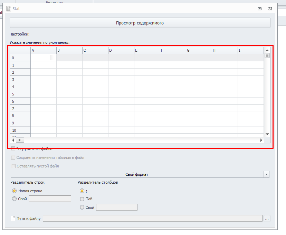
Task: Select column header D
Action: tap(121, 50)
